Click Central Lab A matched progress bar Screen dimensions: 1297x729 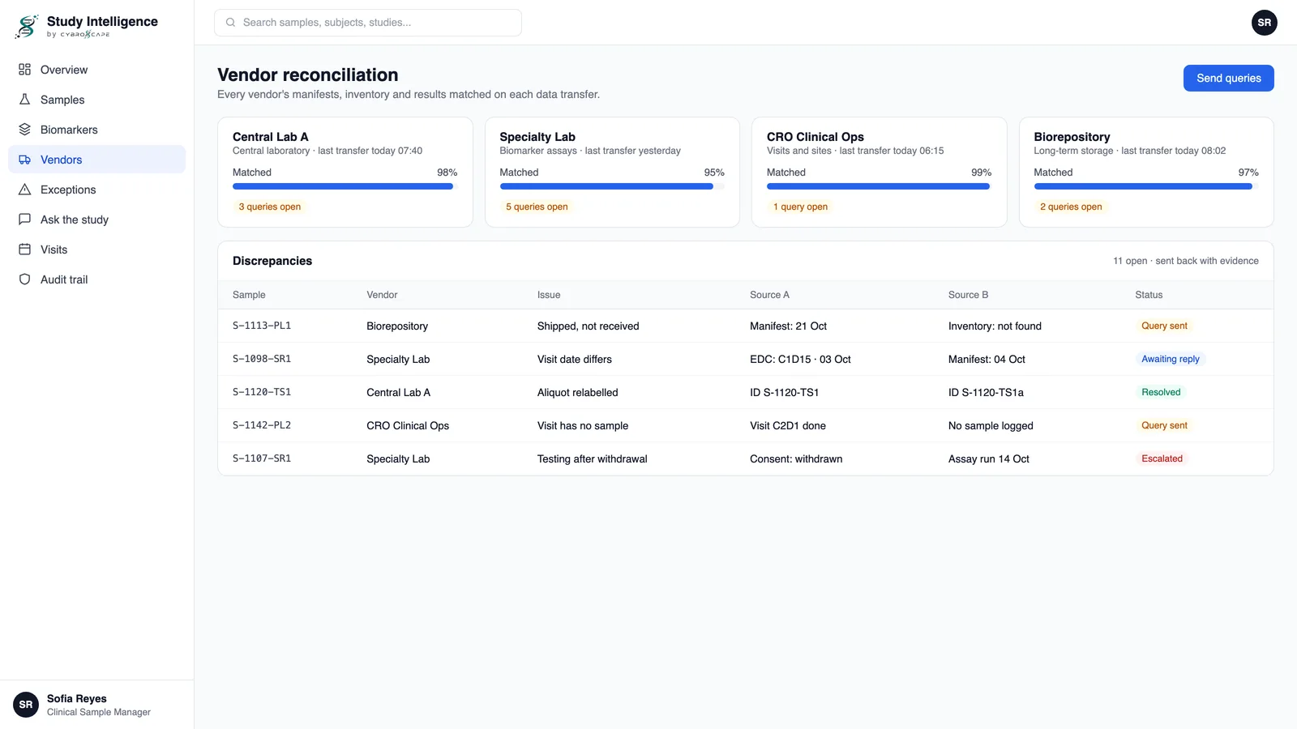[345, 186]
